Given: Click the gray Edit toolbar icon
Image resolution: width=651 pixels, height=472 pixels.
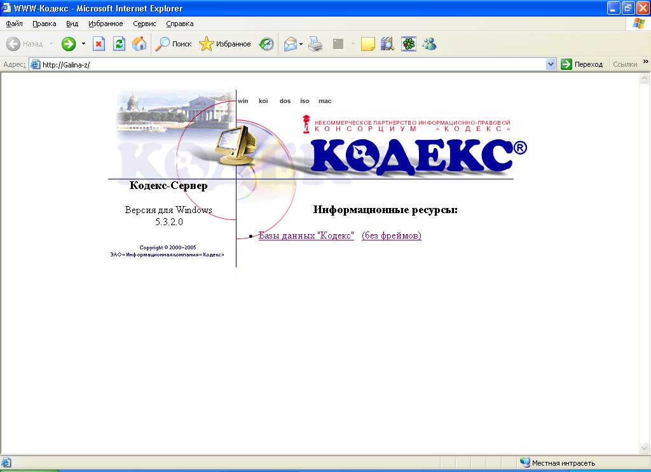Looking at the screenshot, I should point(338,44).
